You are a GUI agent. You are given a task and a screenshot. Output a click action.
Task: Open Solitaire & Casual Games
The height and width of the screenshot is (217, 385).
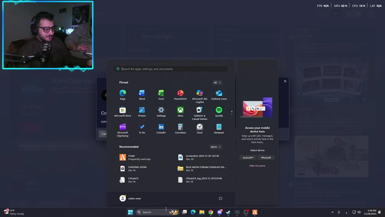pyautogui.click(x=200, y=113)
